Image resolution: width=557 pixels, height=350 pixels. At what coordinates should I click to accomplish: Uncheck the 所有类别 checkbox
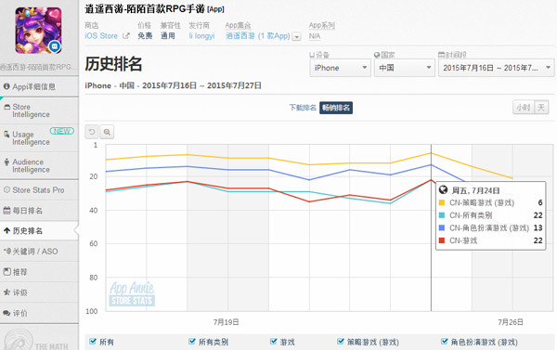point(192,342)
